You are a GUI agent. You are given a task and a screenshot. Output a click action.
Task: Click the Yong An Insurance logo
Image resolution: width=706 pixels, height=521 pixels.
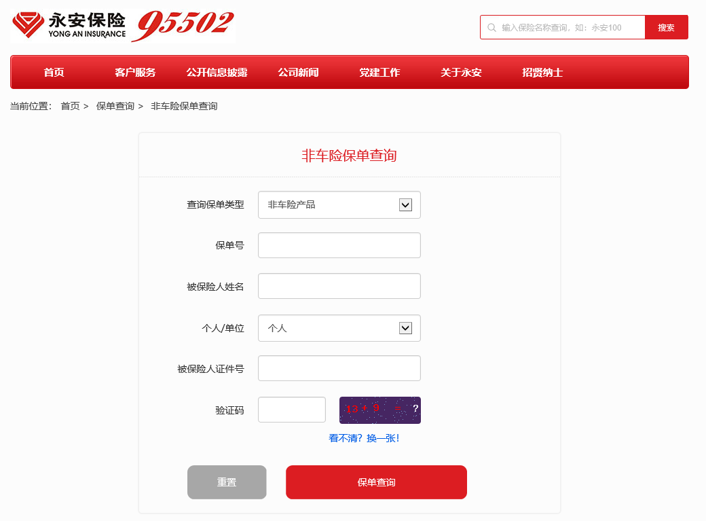[x=69, y=26]
